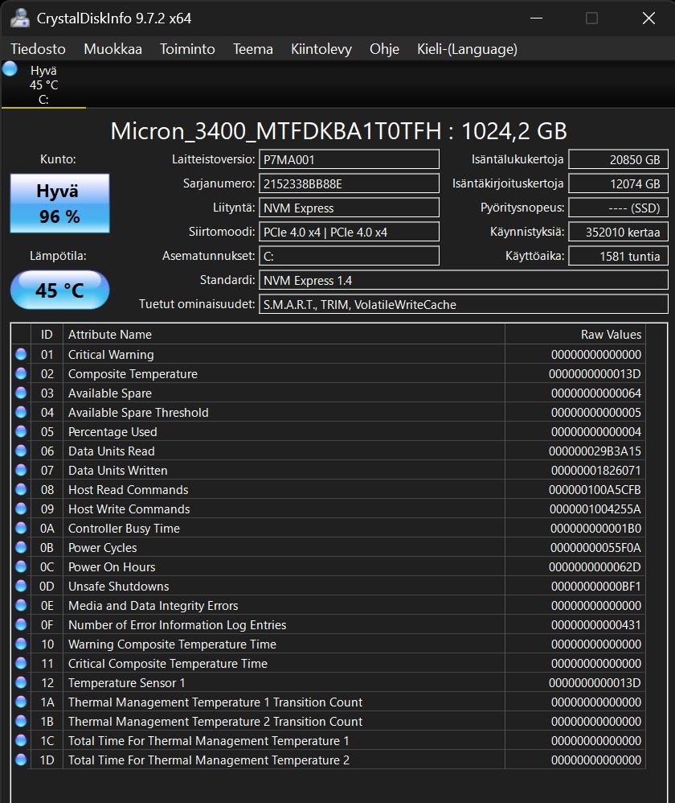Click the status orb beside Critical Warning

[21, 355]
